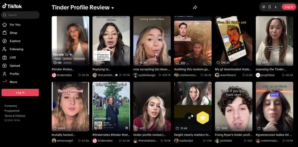Image resolution: width=298 pixels, height=147 pixels.
Task: Click the Search input field
Action: click(x=20, y=15)
